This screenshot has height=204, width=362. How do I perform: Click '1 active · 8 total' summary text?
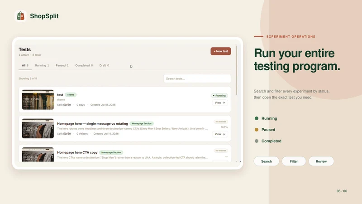pyautogui.click(x=29, y=55)
